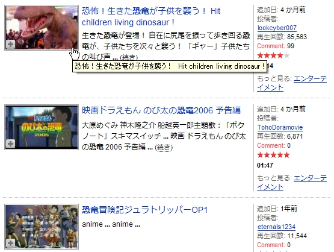Open the living dinosaur video thumbnail
Screen dimensions: 334x252
(42, 28)
